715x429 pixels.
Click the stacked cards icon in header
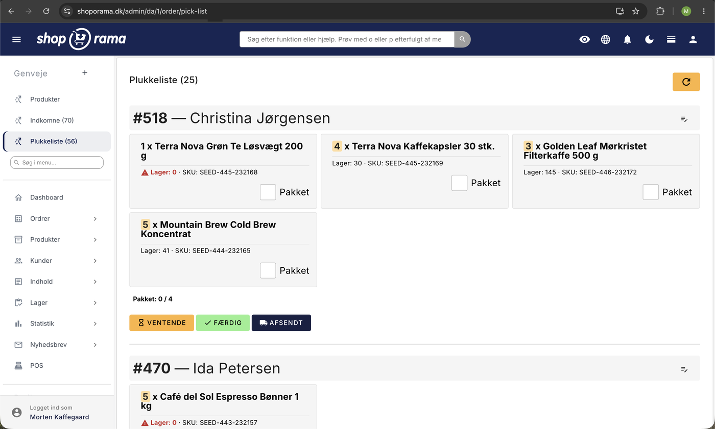672,39
